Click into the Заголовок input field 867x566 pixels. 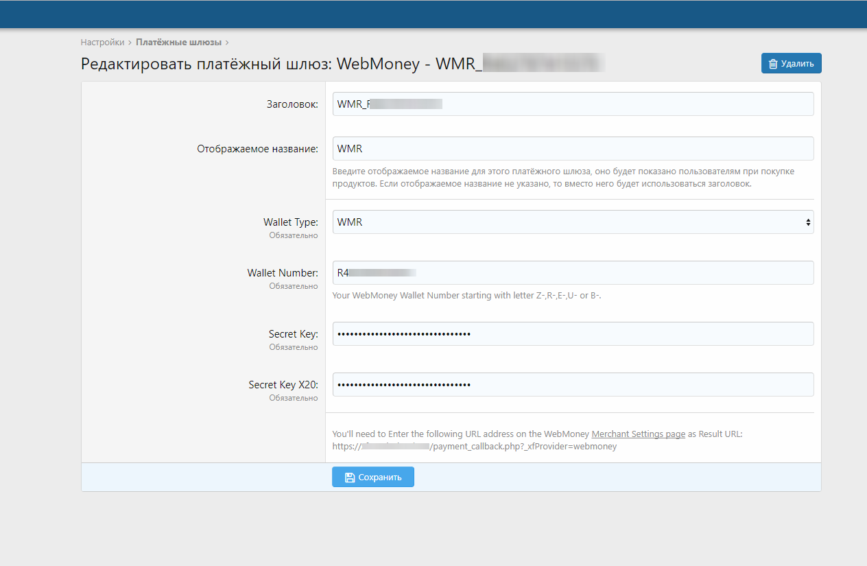(573, 104)
